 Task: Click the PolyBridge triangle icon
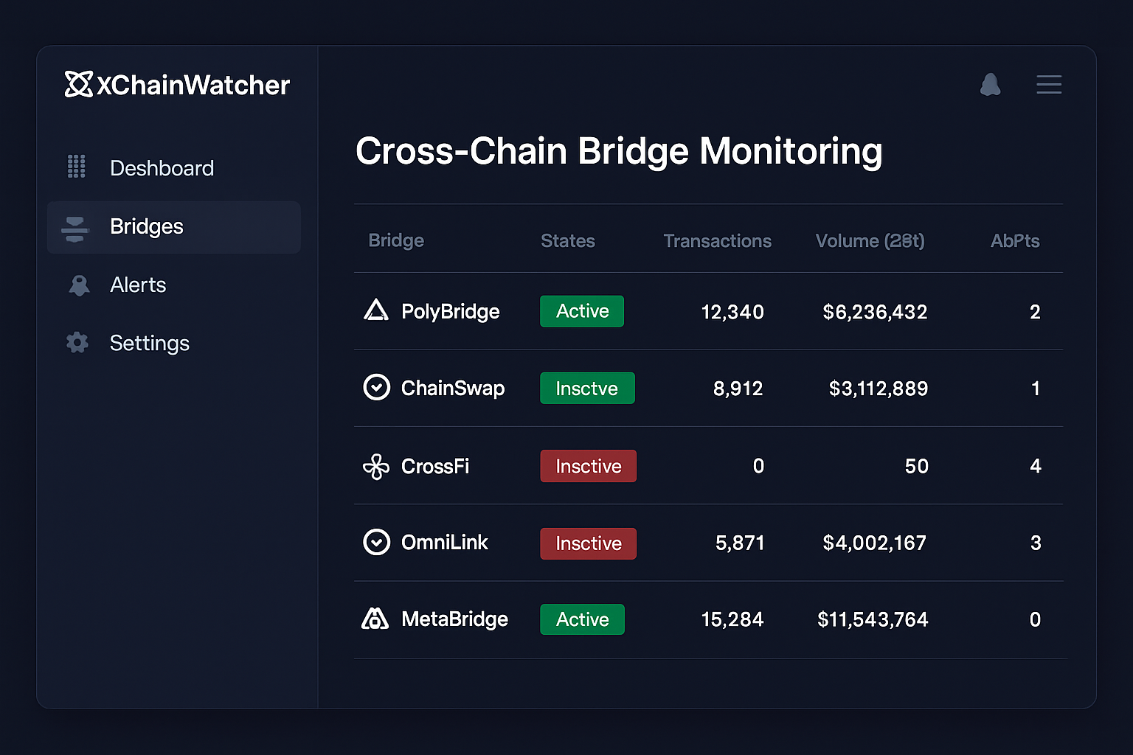pos(376,311)
